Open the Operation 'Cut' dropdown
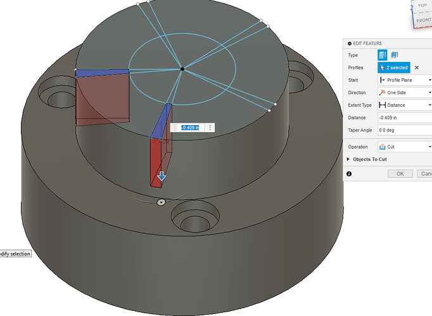 point(405,147)
